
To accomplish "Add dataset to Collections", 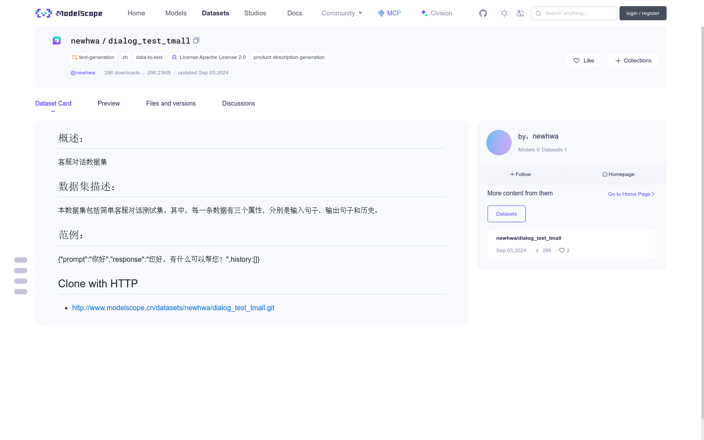I will pyautogui.click(x=633, y=61).
